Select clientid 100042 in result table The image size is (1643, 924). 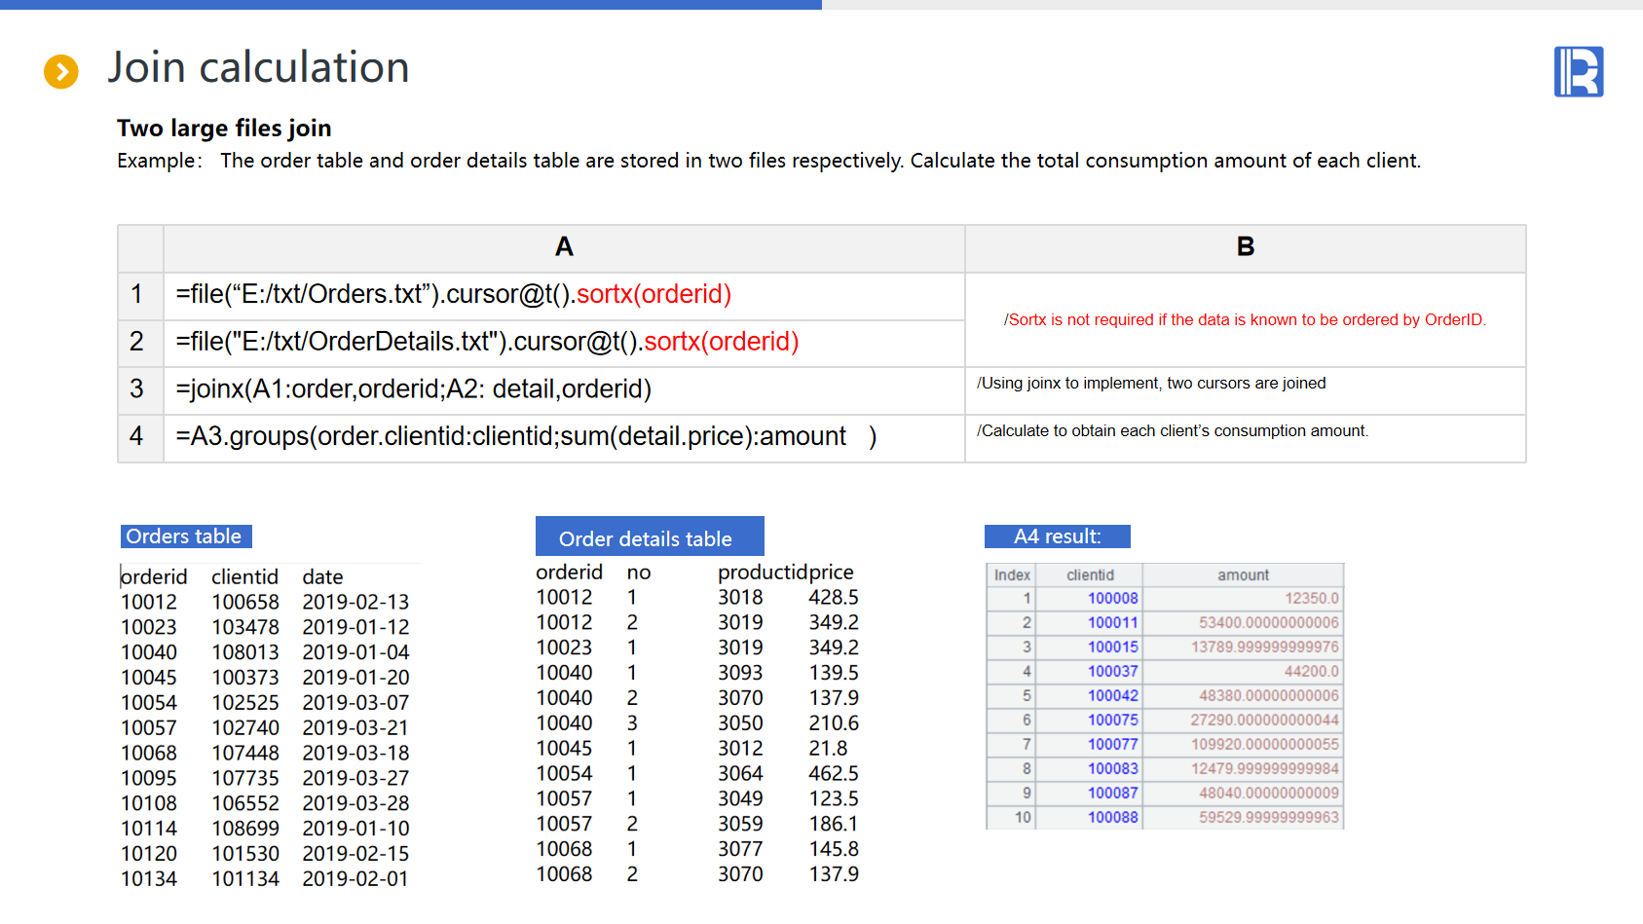click(1112, 696)
